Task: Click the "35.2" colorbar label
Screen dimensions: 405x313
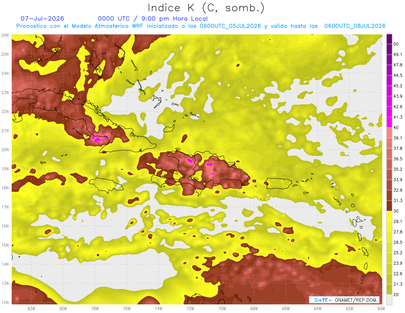Action: pyautogui.click(x=398, y=169)
